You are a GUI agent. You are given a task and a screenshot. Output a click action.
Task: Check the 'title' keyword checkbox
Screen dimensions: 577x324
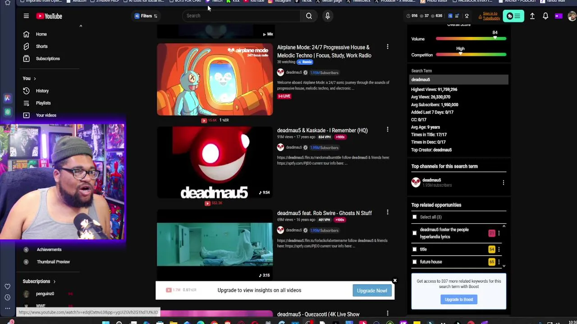click(x=415, y=249)
